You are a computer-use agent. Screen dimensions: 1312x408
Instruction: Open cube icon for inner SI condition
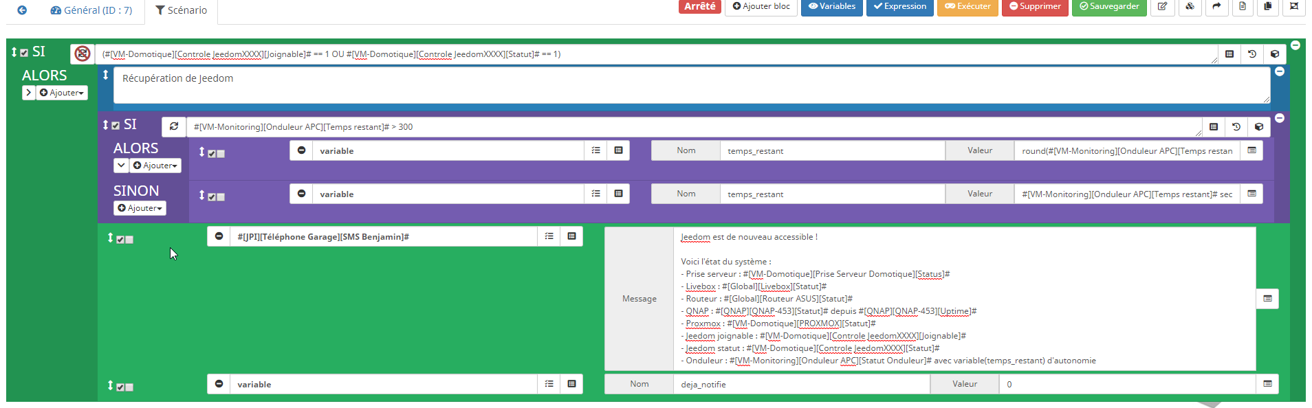point(1259,126)
